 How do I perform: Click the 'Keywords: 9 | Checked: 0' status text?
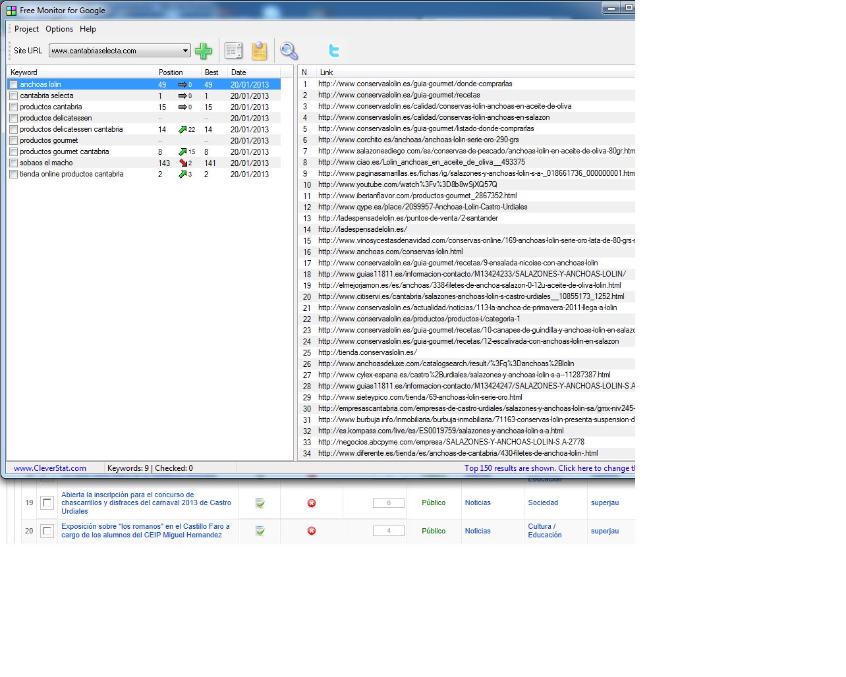pos(150,468)
